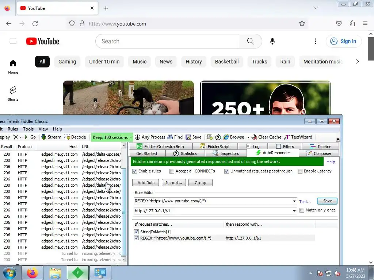The height and width of the screenshot is (280, 374).
Task: Open a new Firefox tab
Action: click(x=106, y=8)
